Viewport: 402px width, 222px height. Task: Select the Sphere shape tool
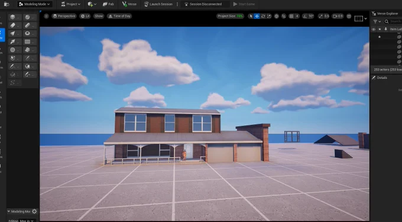coord(30,17)
